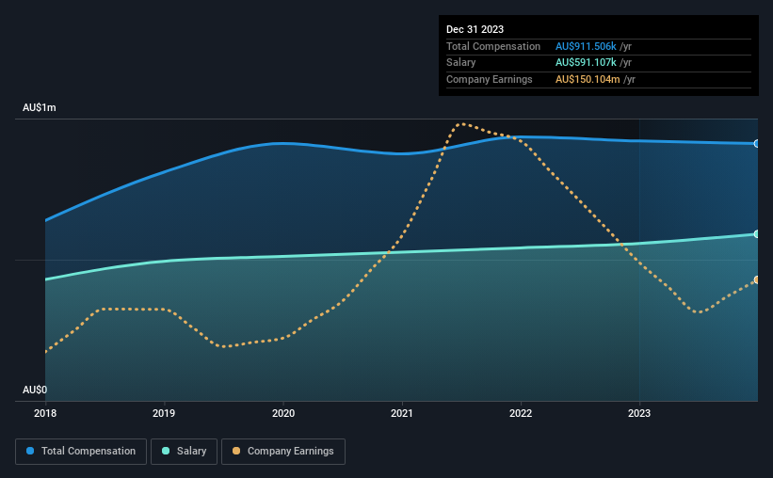Click the AU$591.107k salary value

tap(586, 63)
